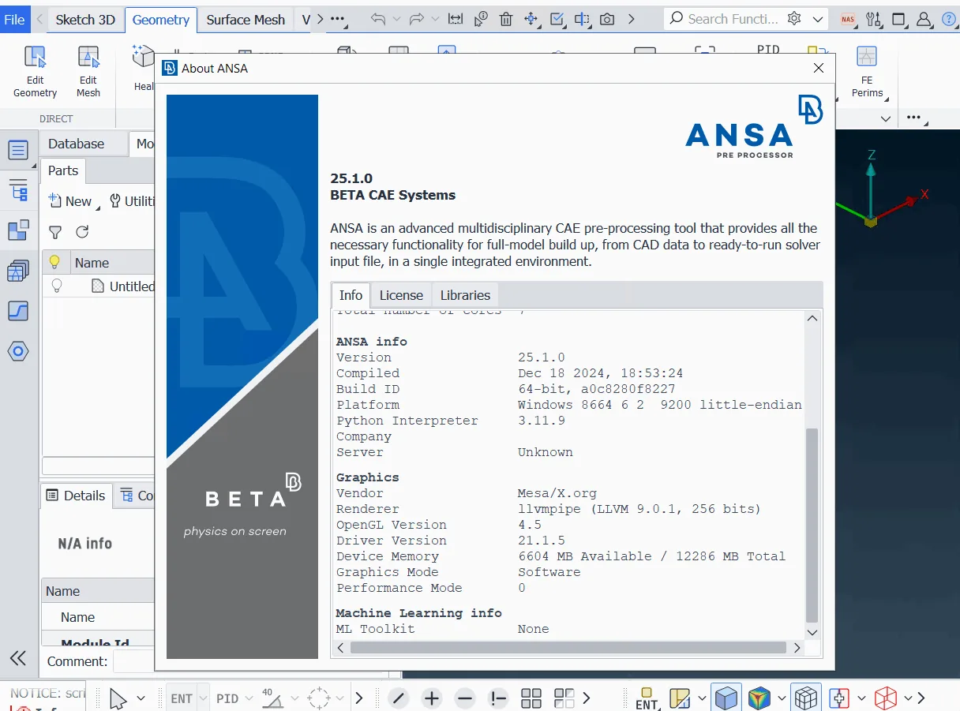Select the Info tab in About dialog
This screenshot has height=711, width=960.
351,295
